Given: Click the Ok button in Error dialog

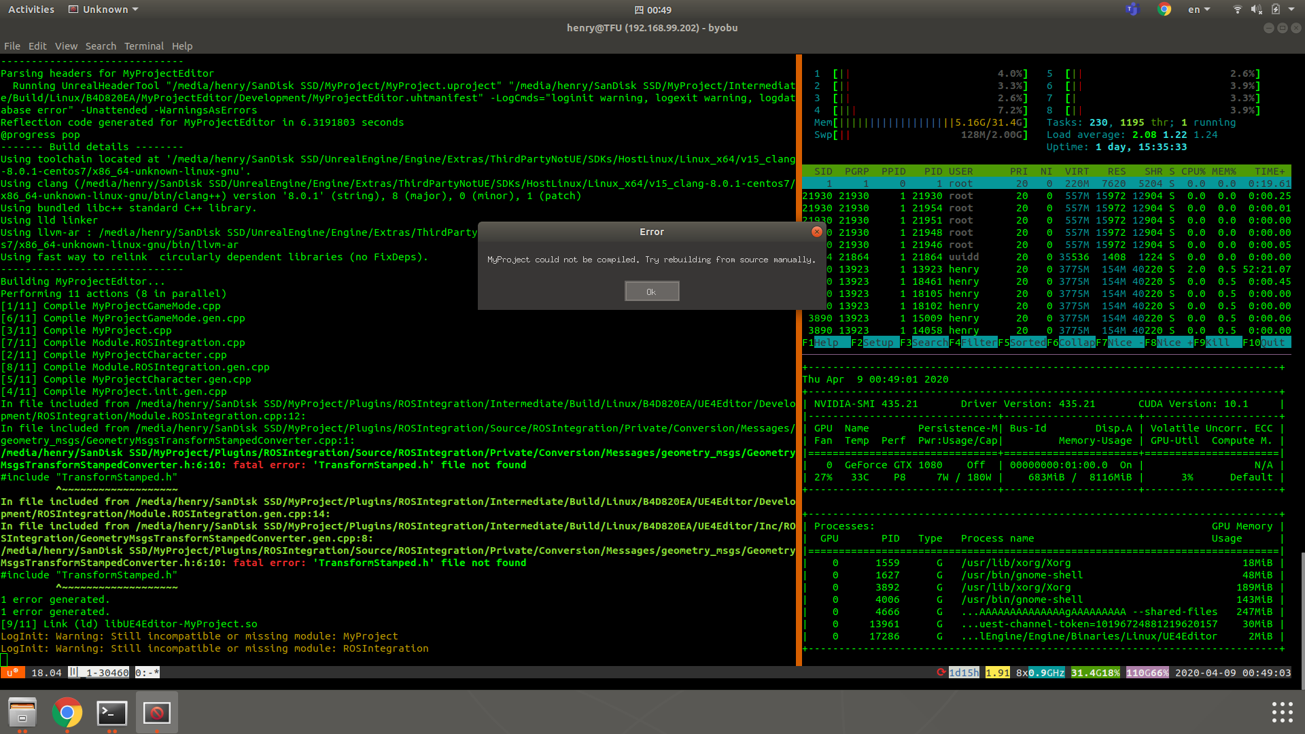Looking at the screenshot, I should click(x=651, y=292).
